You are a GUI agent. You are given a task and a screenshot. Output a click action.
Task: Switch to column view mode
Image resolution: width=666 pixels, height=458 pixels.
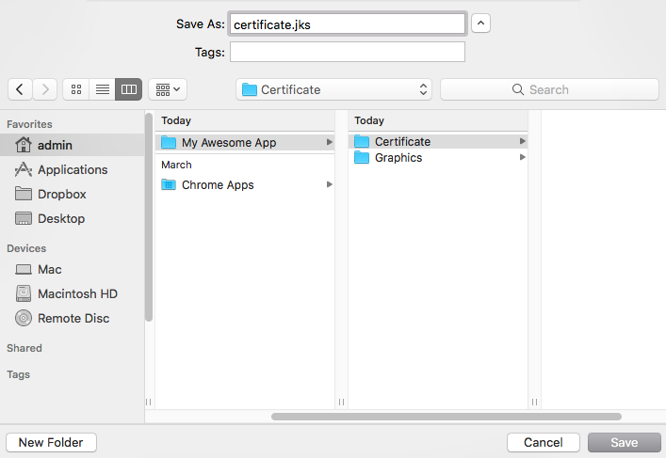[129, 89]
